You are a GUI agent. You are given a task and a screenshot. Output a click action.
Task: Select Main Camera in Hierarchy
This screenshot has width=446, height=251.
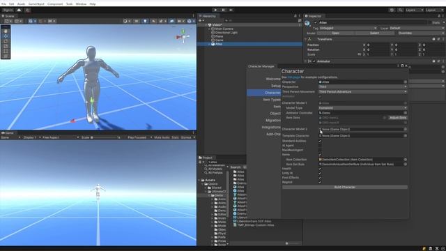[224, 29]
